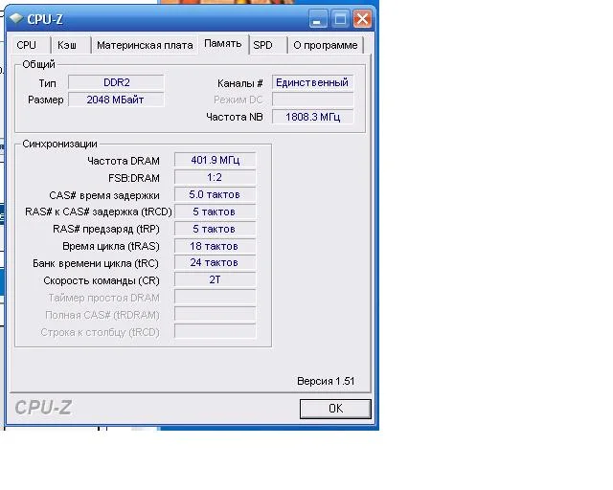
Task: Click the Время цикла (tRAS) label
Action: click(111, 246)
